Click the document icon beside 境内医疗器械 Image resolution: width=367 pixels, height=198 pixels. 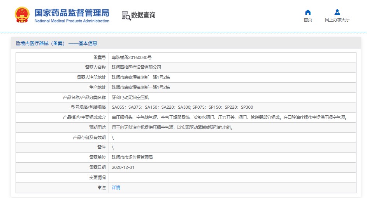click(18, 43)
